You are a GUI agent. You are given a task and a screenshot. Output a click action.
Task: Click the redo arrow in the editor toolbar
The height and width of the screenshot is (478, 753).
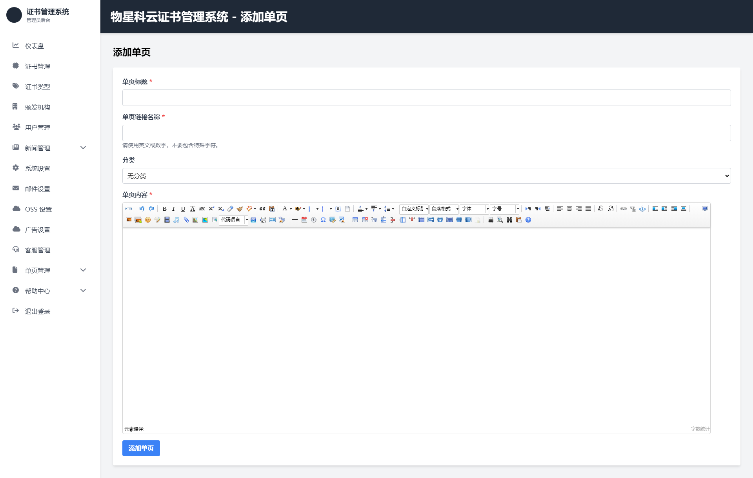151,209
